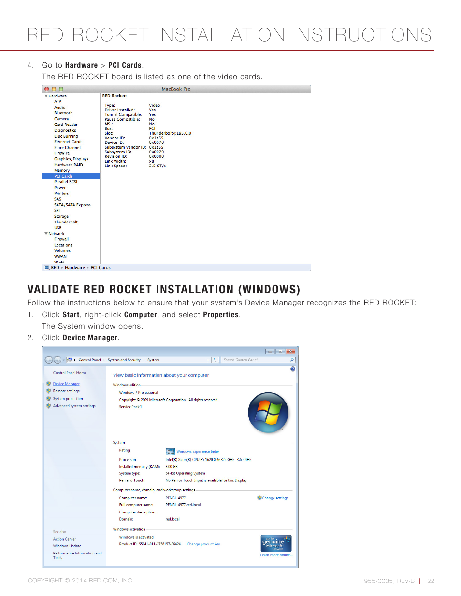Select Audio in the Hardware list

point(59,108)
